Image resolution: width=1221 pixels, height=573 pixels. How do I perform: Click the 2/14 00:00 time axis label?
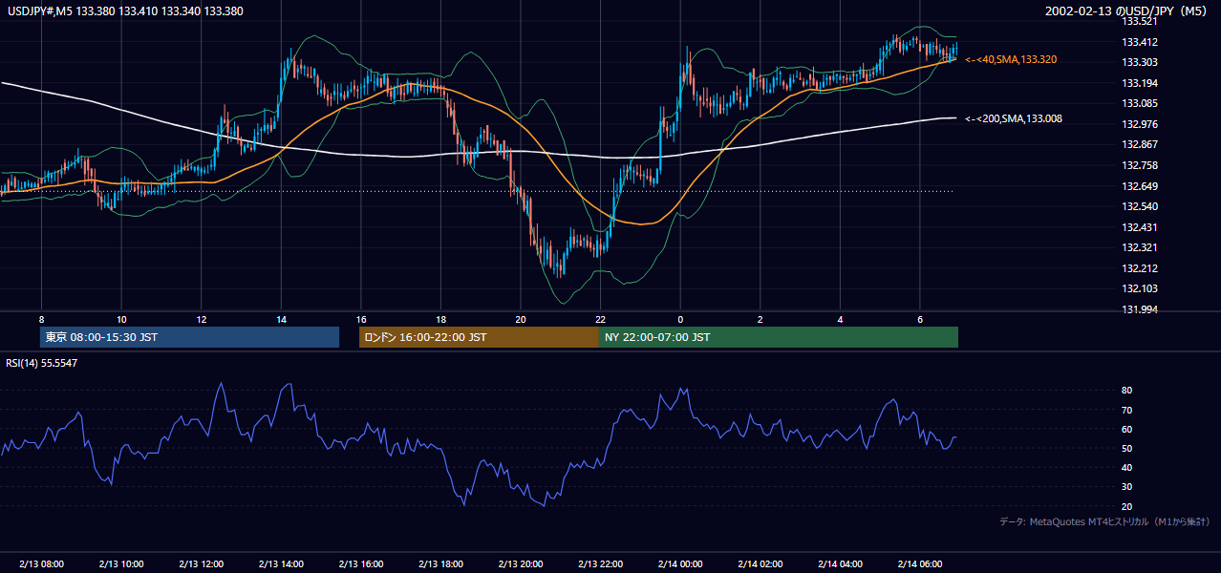point(680,563)
